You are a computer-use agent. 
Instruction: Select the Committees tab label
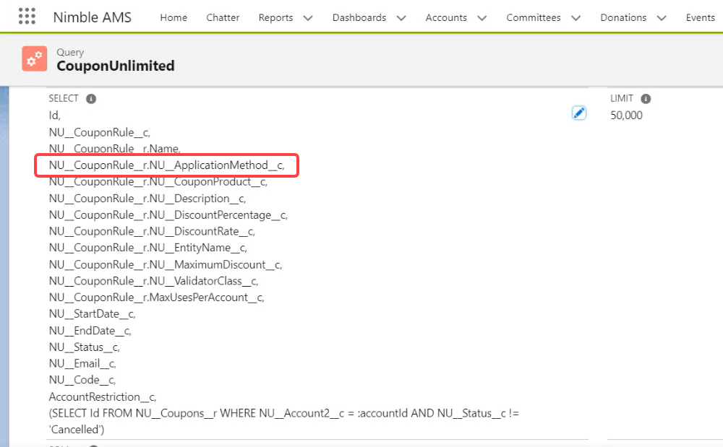(534, 17)
